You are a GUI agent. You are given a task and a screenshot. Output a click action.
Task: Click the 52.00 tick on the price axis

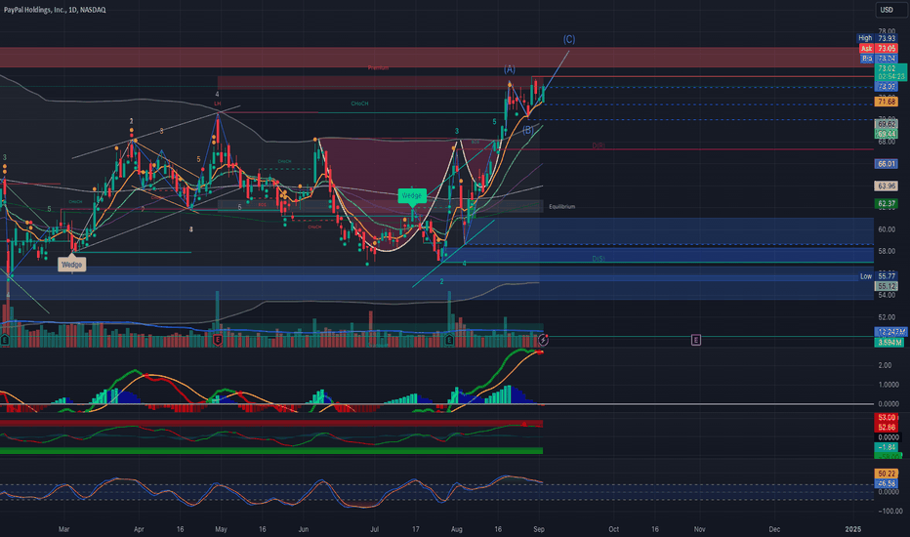tap(887, 317)
